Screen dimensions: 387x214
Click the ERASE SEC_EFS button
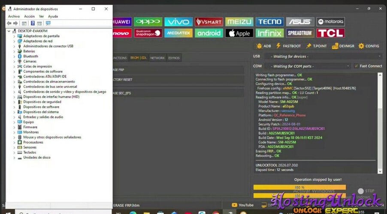(x=178, y=93)
